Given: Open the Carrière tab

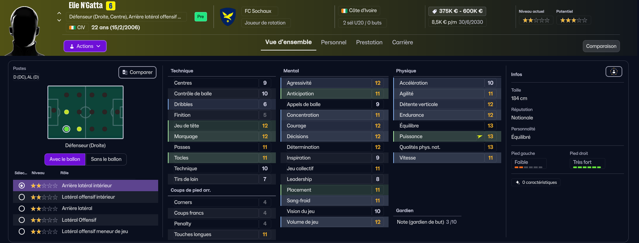Looking at the screenshot, I should click(x=402, y=42).
